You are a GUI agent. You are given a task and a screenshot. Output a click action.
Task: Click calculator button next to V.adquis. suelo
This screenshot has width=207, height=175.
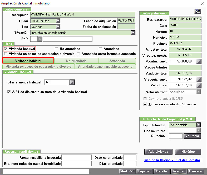pyautogui.click(x=199, y=79)
